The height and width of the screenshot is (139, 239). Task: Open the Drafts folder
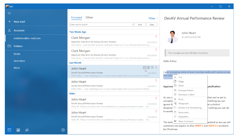coord(17,54)
